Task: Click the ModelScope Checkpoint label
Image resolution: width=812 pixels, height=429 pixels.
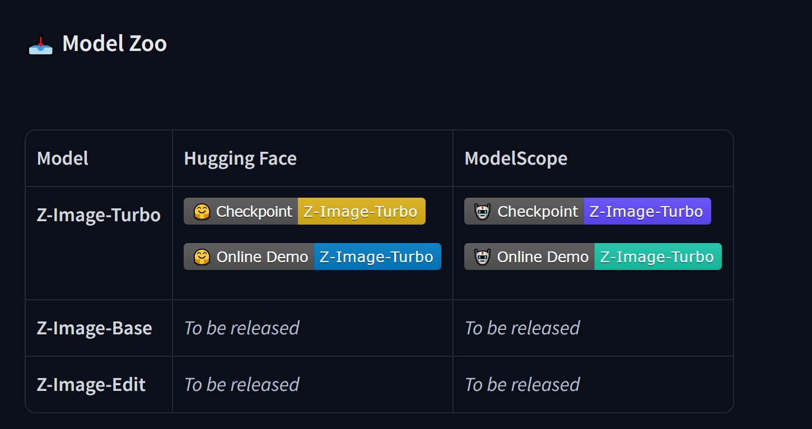Action: coord(538,212)
